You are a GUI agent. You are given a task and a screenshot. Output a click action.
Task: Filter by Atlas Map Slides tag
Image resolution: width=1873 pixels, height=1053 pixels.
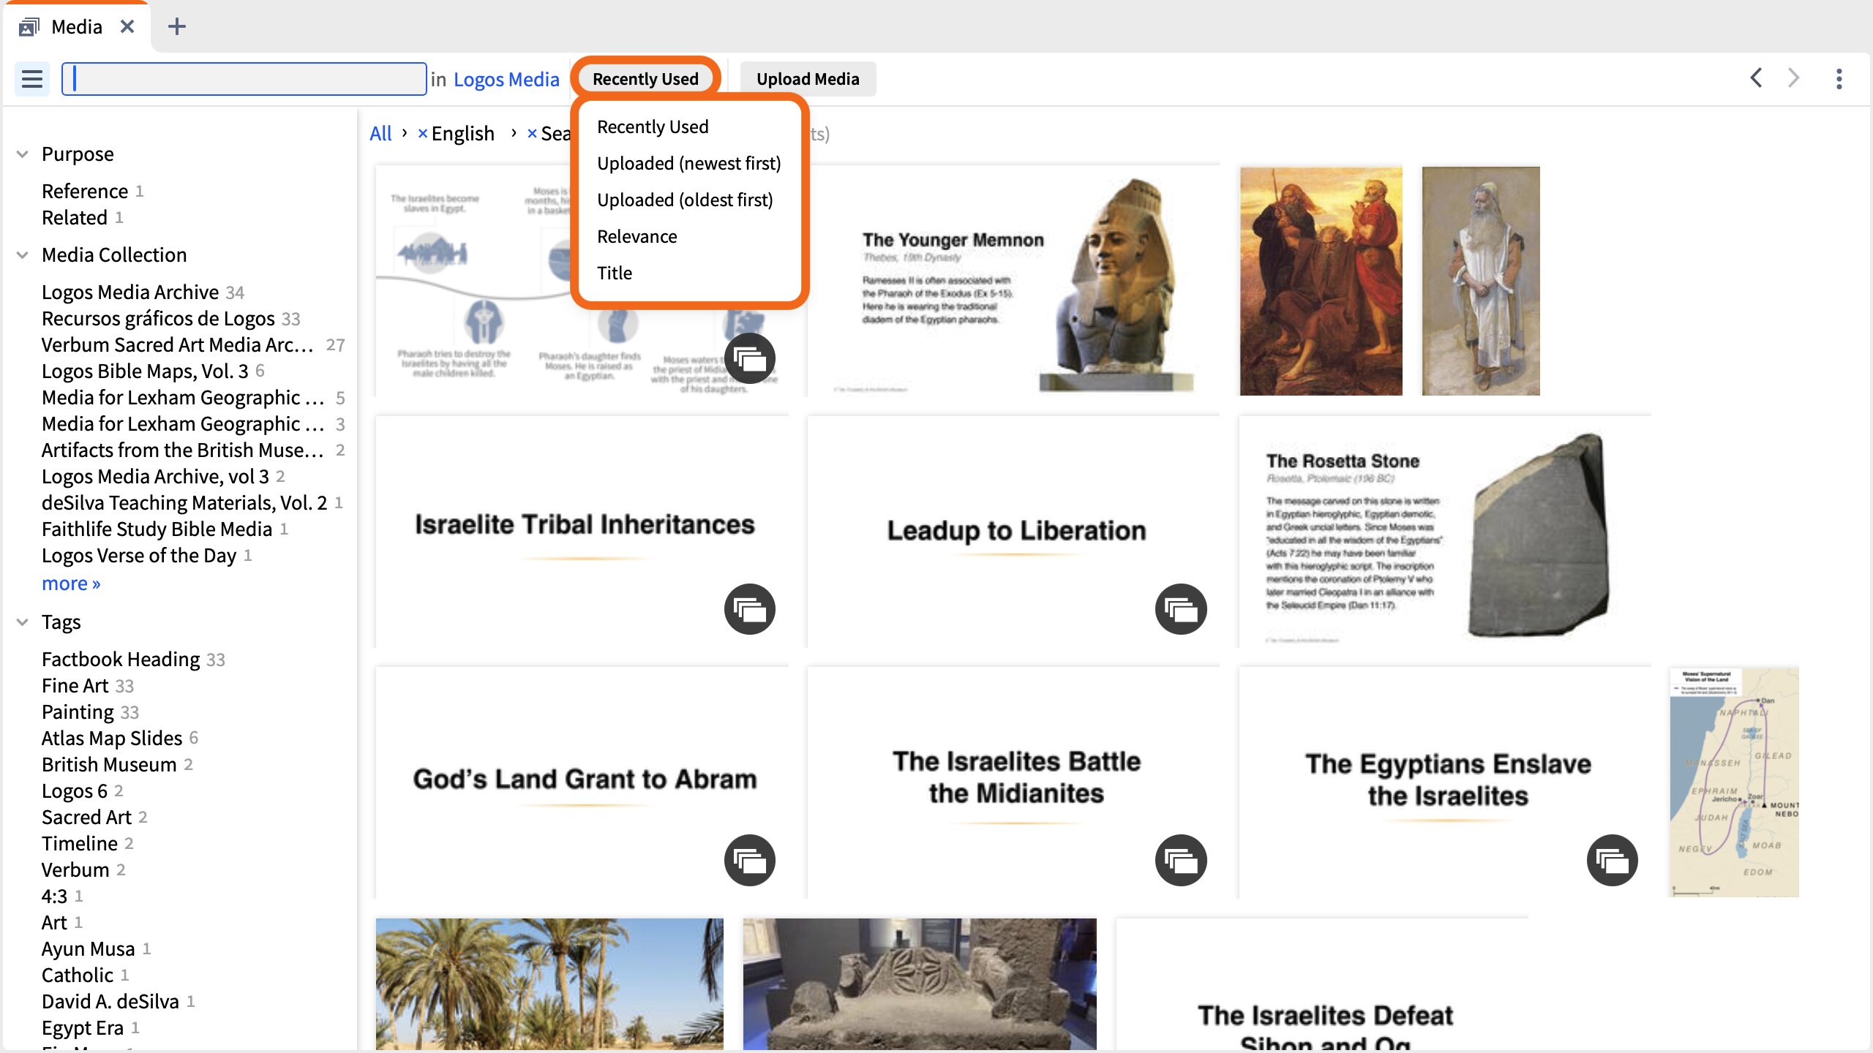[112, 739]
